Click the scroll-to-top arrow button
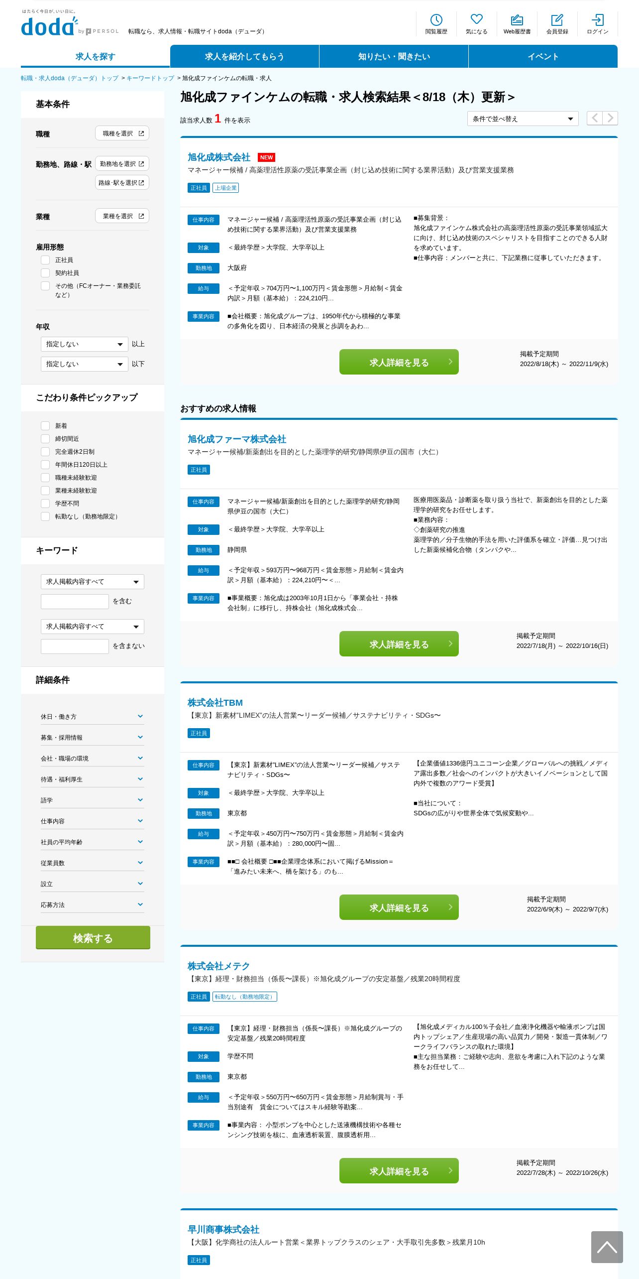The width and height of the screenshot is (639, 1279). coord(607,1247)
